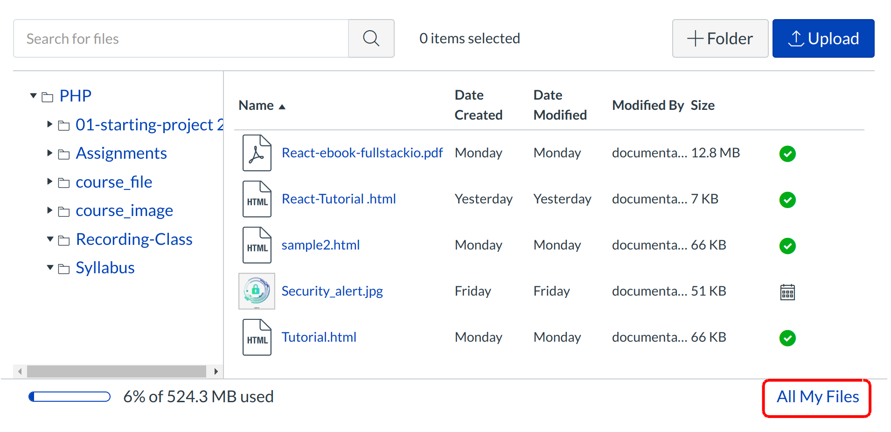This screenshot has height=432, width=891.
Task: Open the All My Files link
Action: pyautogui.click(x=817, y=397)
